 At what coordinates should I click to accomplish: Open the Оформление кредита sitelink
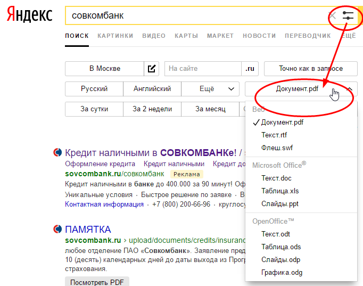click(x=100, y=164)
